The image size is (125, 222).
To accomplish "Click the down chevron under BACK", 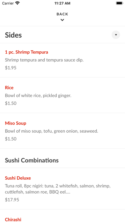I will [x=62, y=20].
